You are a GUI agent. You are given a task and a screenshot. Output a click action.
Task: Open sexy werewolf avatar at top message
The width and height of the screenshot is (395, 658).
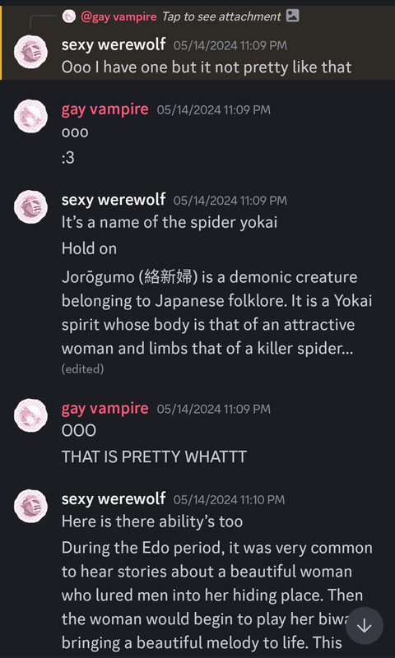point(30,52)
